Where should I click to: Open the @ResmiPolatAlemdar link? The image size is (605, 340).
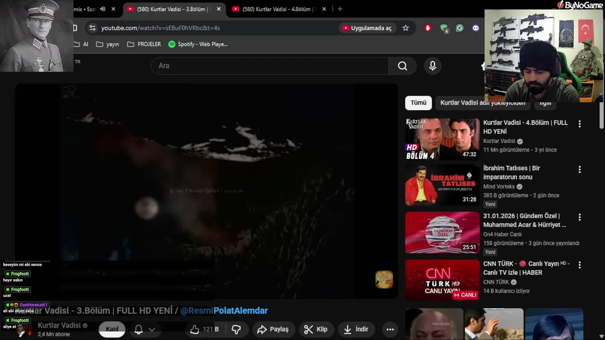click(224, 311)
